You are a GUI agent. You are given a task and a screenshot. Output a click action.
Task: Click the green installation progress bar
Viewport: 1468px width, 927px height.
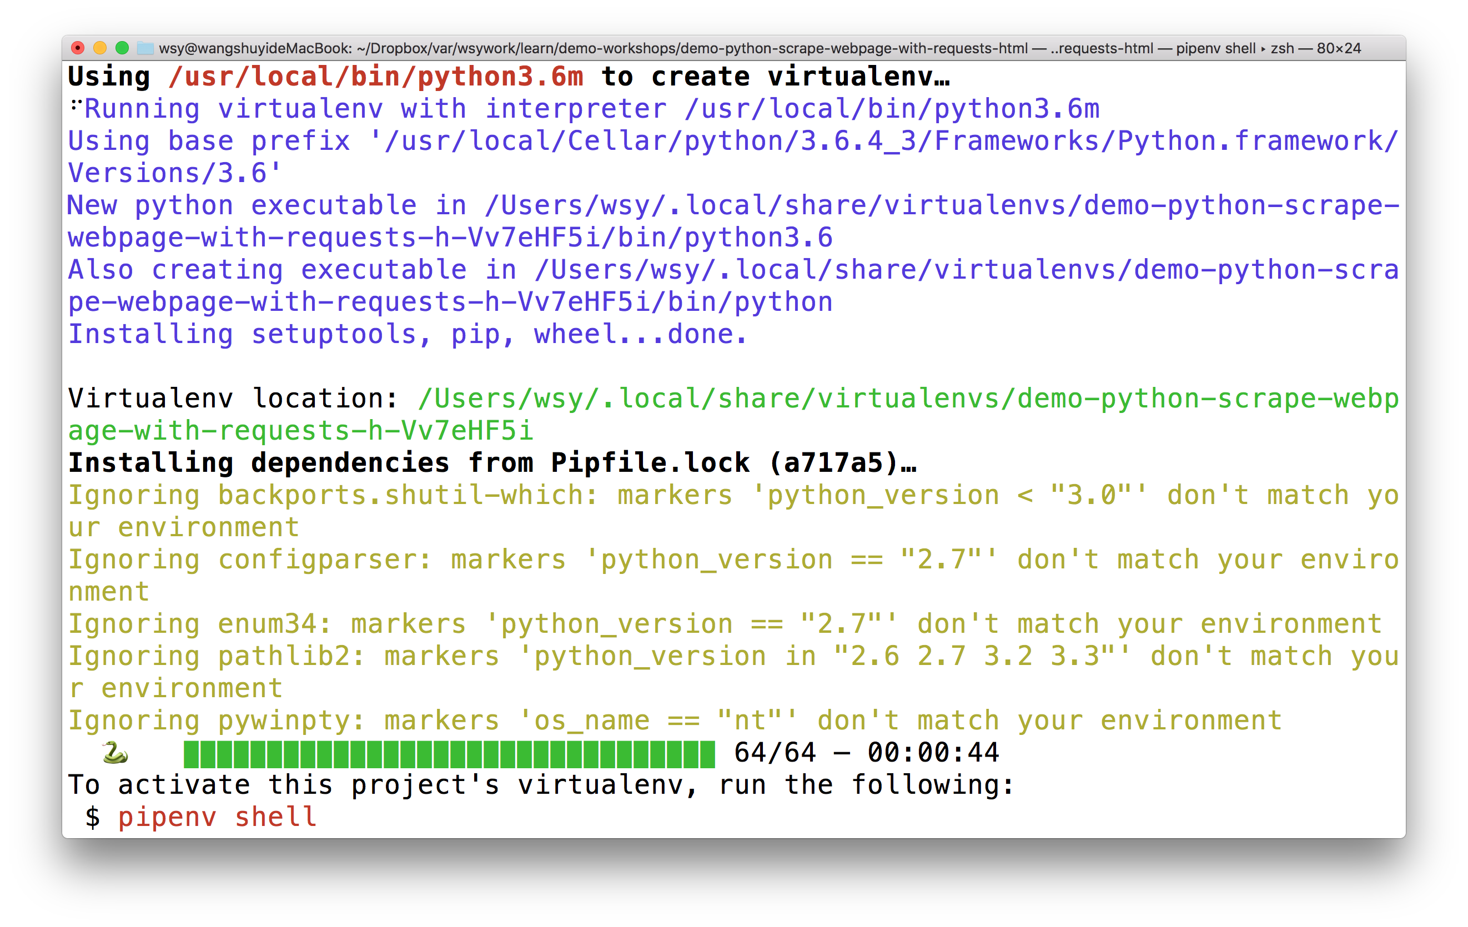pos(449,754)
